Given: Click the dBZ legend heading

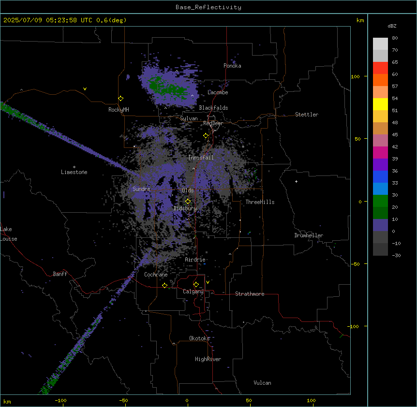Looking at the screenshot, I should coord(392,26).
